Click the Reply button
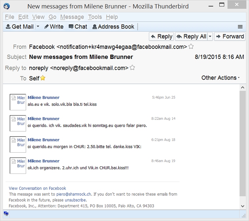The width and height of the screenshot is (249, 221). click(x=161, y=36)
